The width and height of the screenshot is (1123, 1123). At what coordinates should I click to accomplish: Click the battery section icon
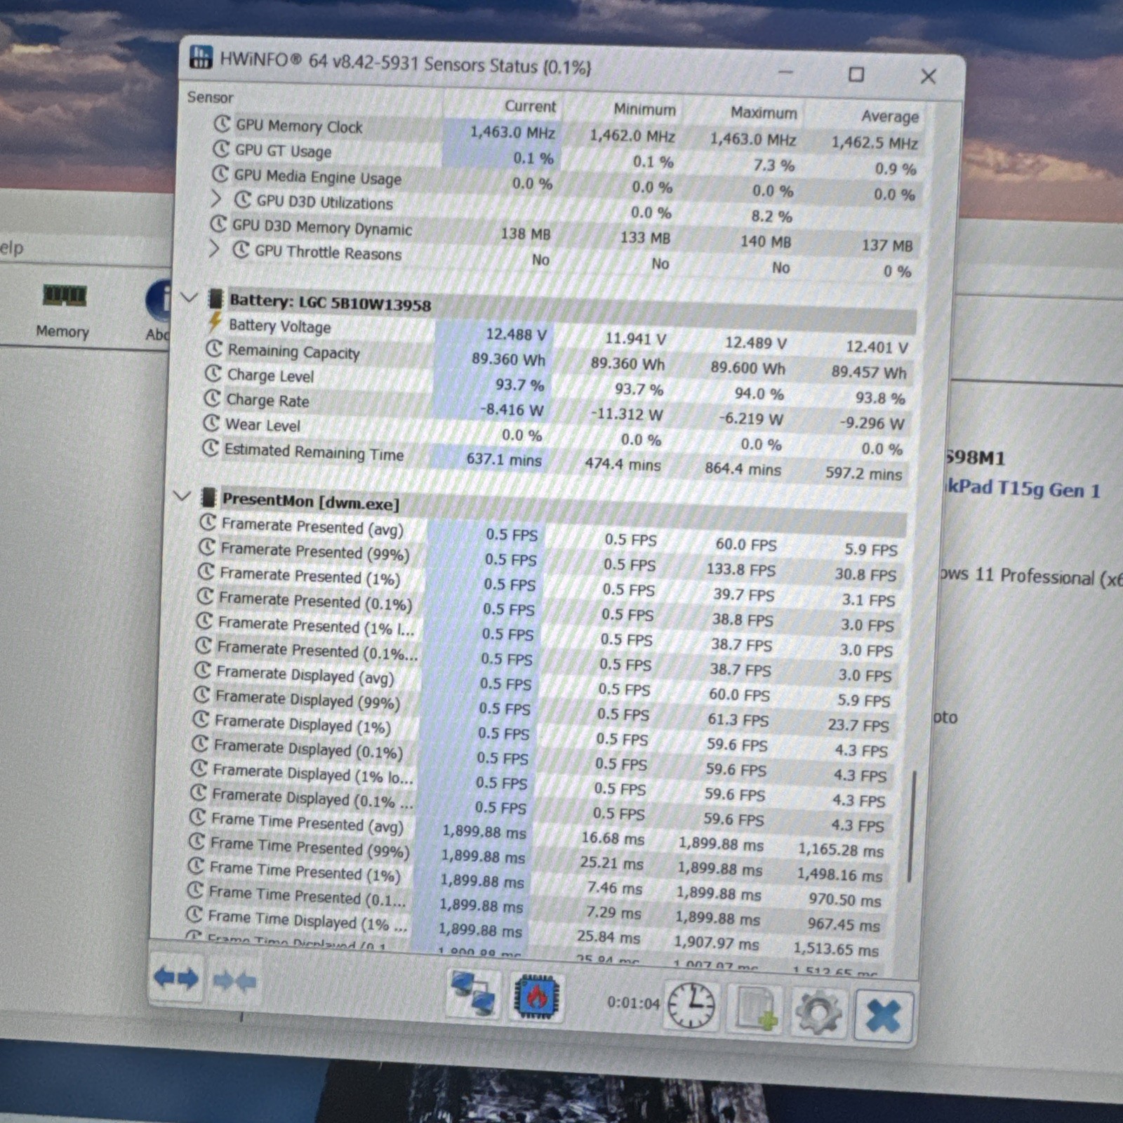pos(215,299)
